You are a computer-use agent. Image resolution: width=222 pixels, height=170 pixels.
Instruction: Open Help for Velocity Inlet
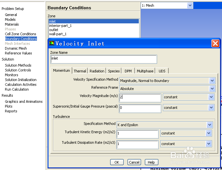click(151, 162)
